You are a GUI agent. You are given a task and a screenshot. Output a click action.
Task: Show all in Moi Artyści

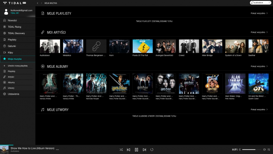click(x=259, y=32)
